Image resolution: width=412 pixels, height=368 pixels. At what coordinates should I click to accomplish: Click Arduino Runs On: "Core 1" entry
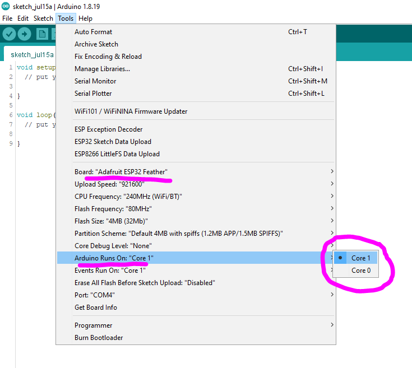[x=196, y=258]
